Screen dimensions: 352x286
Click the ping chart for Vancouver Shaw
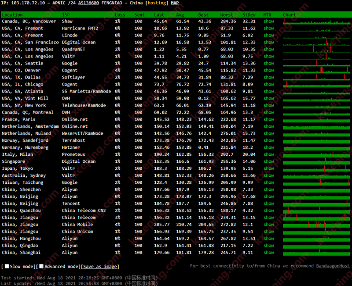coord(316,21)
